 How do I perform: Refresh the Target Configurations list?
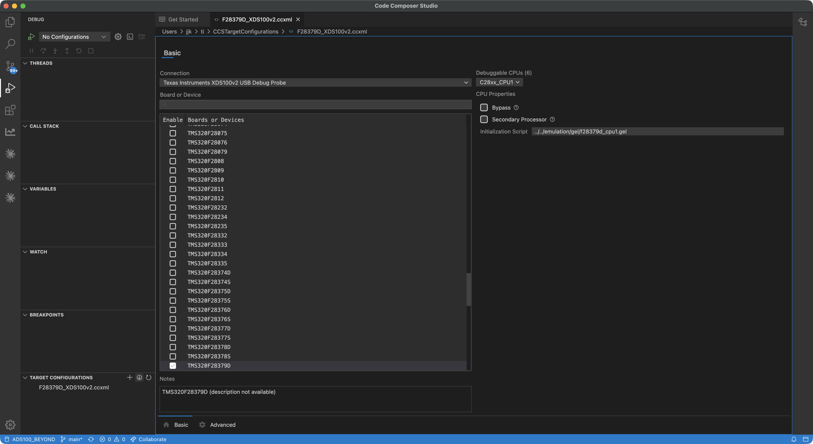149,377
